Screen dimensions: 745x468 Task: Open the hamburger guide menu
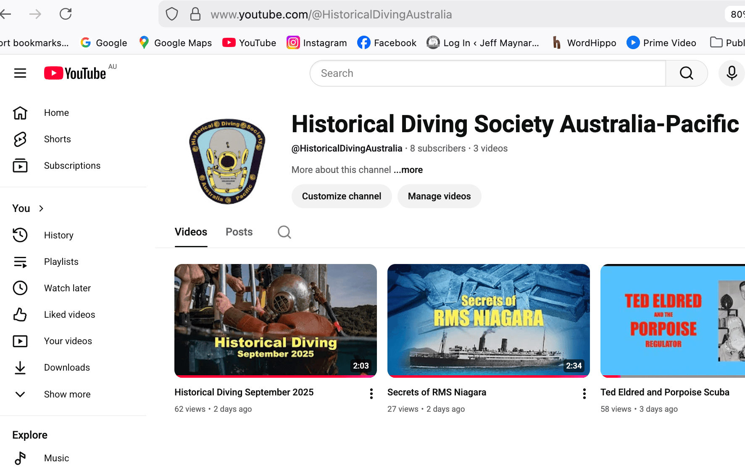pyautogui.click(x=20, y=73)
